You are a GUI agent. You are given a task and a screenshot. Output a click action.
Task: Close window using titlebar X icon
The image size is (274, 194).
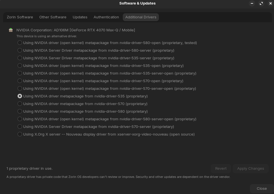pyautogui.click(x=270, y=3)
